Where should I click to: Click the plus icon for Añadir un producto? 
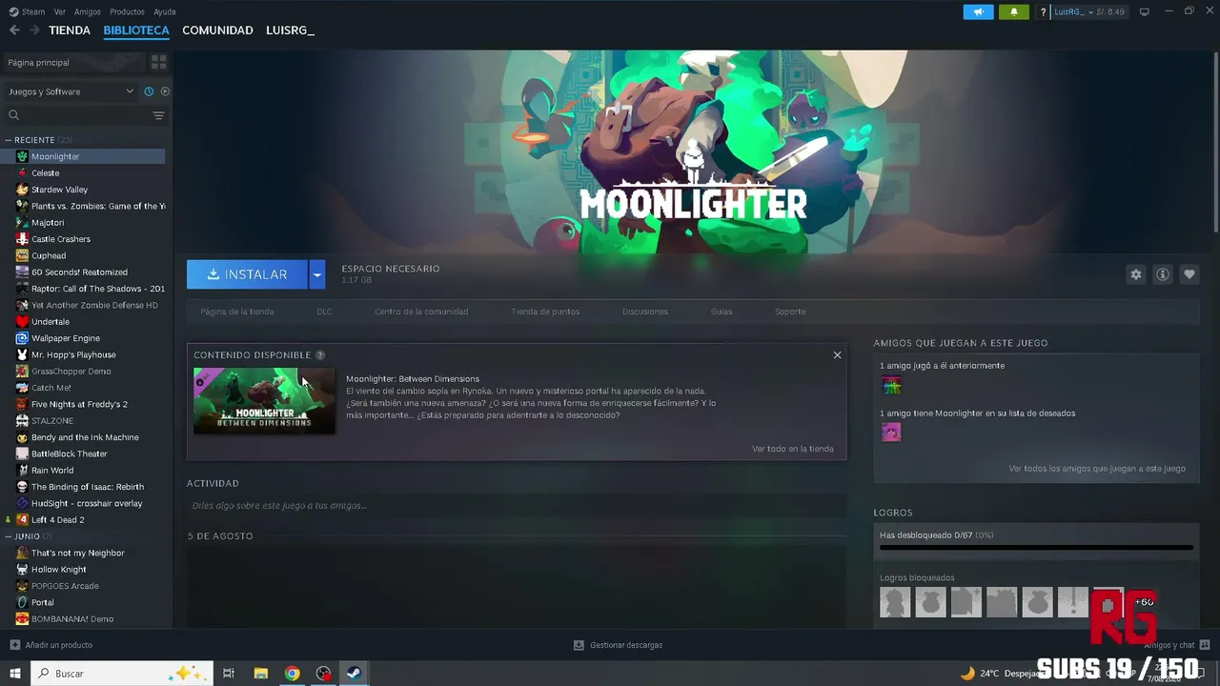(14, 645)
